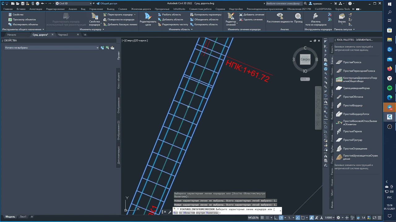Open Свойства коридора button
This screenshot has width=396, height=222.
coord(94,19)
